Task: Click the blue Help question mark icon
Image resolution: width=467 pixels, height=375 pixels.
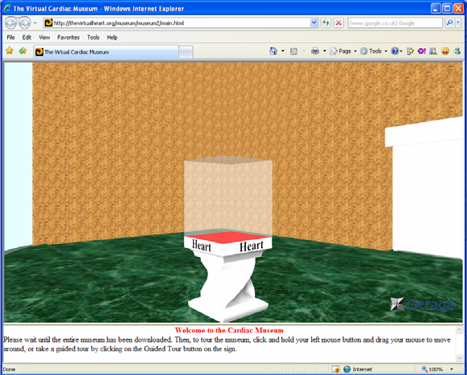Action: 395,51
